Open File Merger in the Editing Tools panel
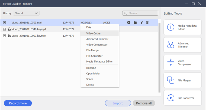 coord(182,80)
